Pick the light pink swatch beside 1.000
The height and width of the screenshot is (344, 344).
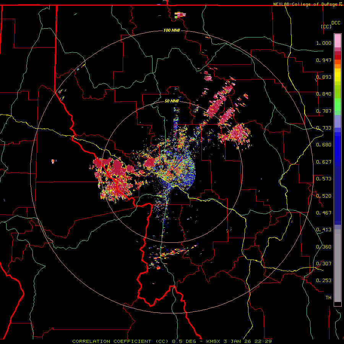tap(338, 41)
